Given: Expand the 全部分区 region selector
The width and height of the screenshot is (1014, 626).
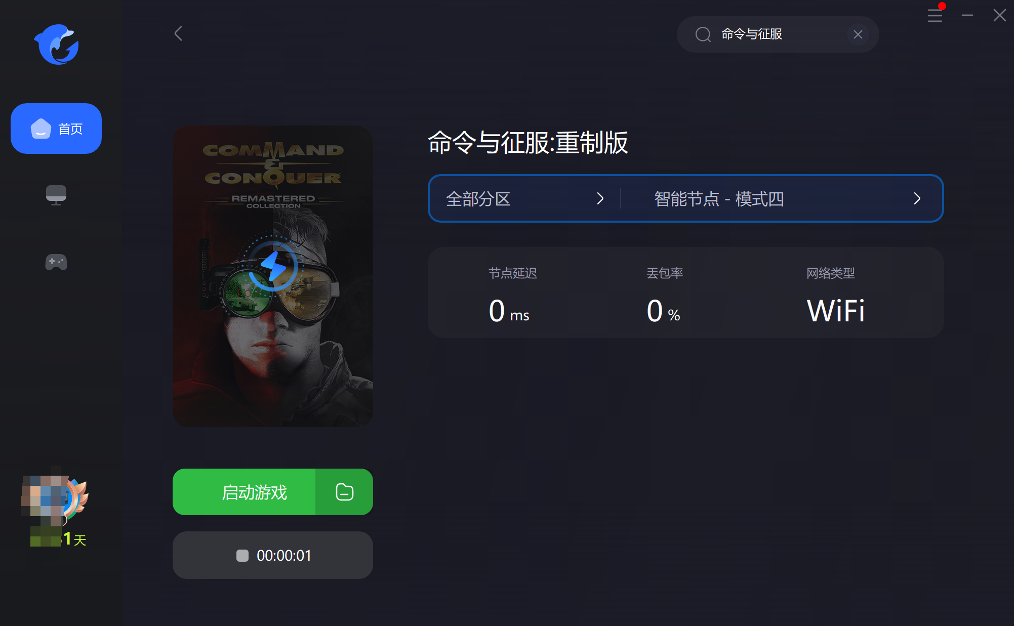Looking at the screenshot, I should [525, 198].
